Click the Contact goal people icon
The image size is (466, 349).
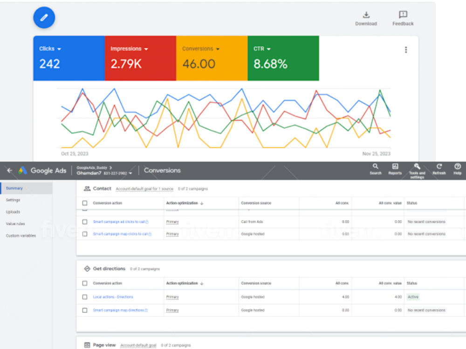pos(87,188)
